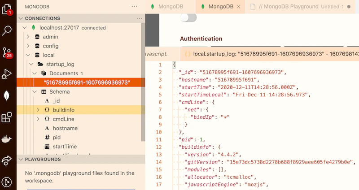This screenshot has height=190, width=359.
Task: Click the "4.4.2" version value
Action: pos(228,155)
